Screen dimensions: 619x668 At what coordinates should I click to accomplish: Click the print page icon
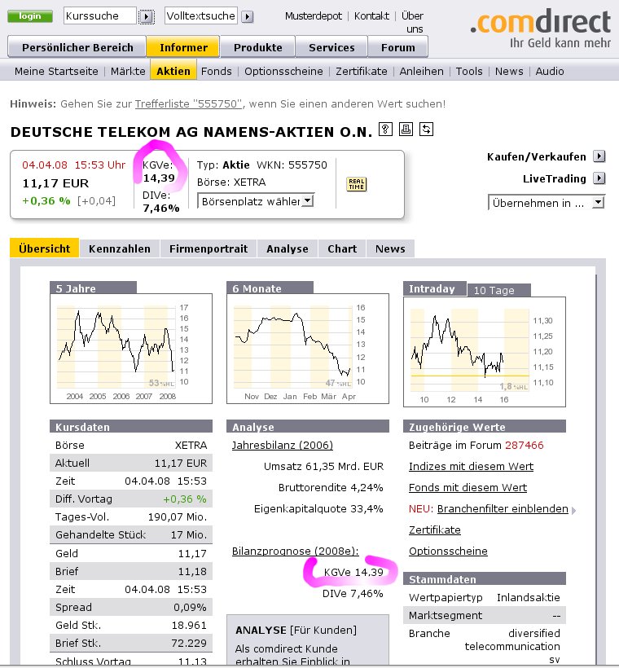point(406,129)
